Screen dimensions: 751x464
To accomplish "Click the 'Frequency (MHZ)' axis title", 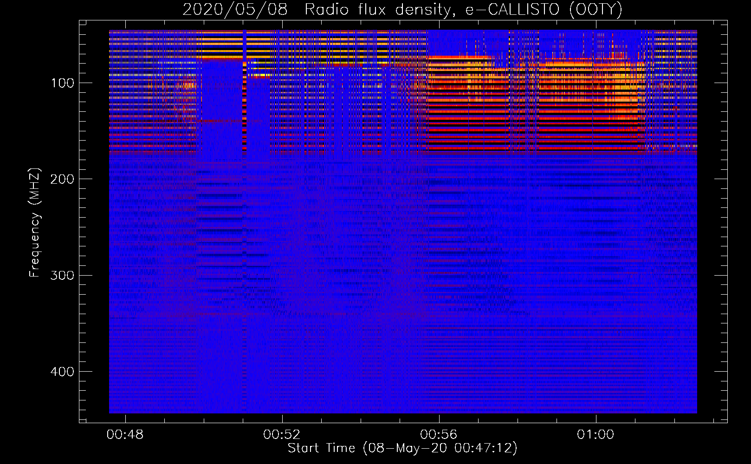I will point(35,223).
